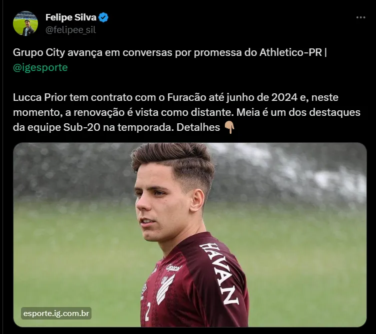
Task: Click the Athletico crest on the maroon jersey
Action: point(164,289)
